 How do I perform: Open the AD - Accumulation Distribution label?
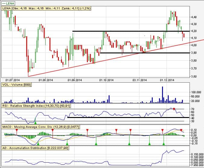(x=35, y=148)
